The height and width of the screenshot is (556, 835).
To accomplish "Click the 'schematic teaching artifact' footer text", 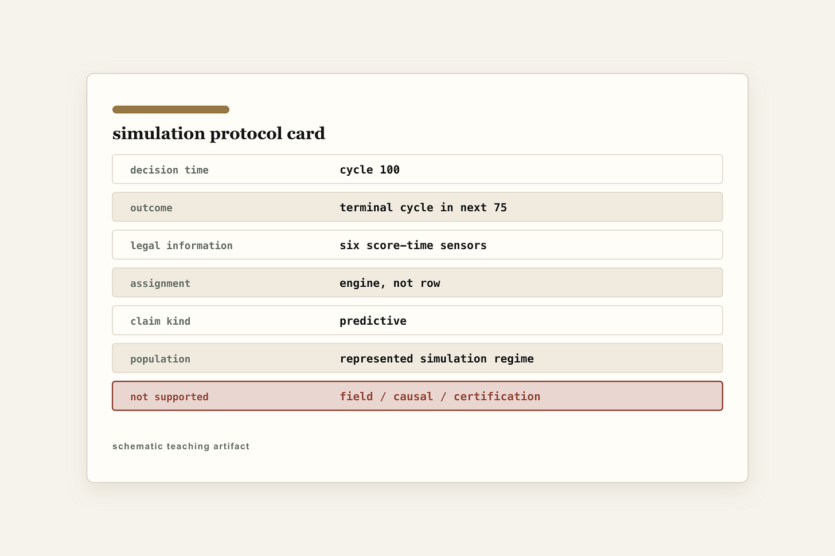I will pos(181,446).
